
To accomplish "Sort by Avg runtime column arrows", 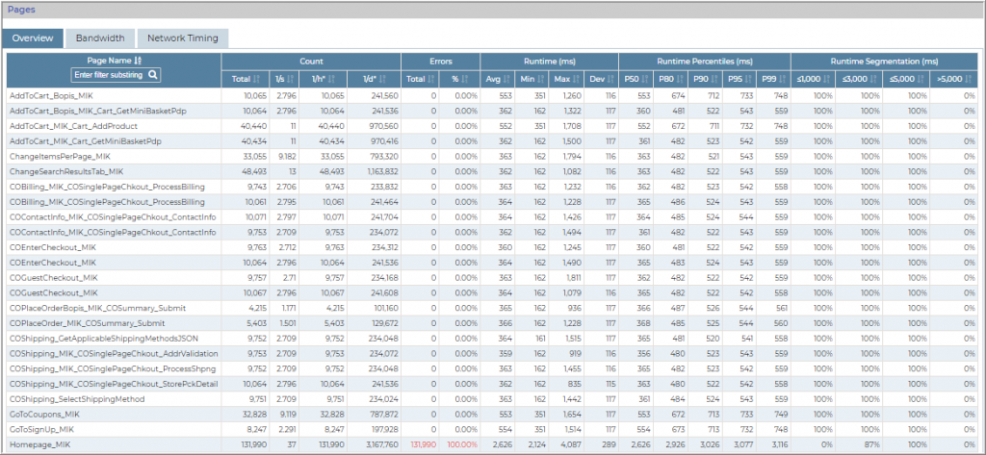I will click(x=506, y=80).
